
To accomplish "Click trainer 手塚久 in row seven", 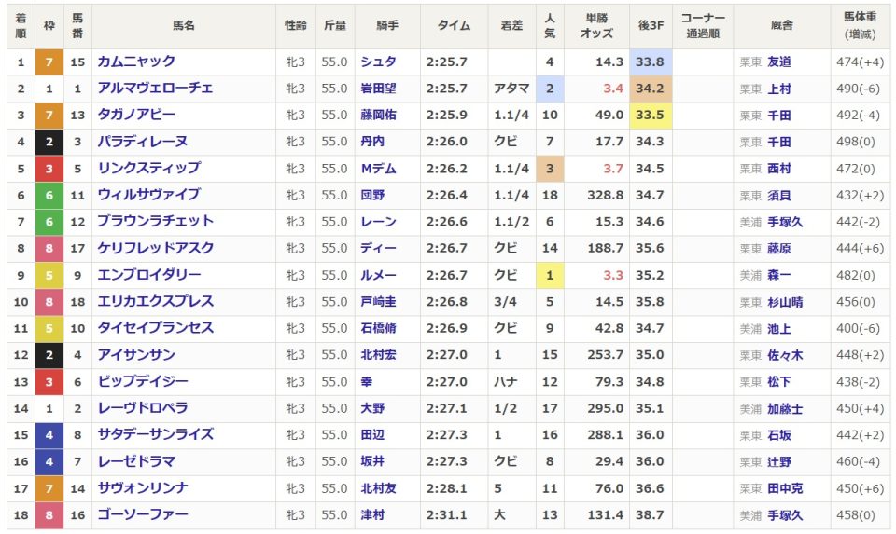I will pyautogui.click(x=785, y=222).
